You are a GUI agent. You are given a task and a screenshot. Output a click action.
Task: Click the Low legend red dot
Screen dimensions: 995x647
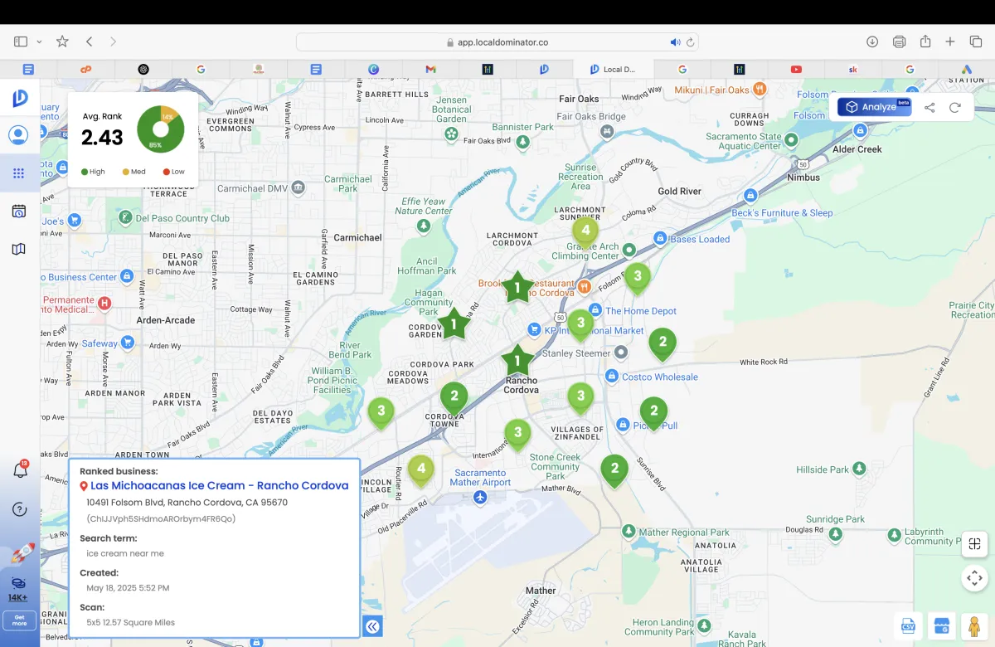(167, 172)
